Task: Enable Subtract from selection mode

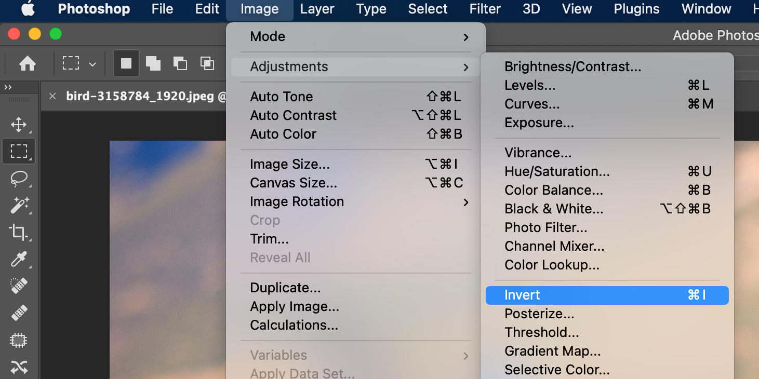Action: (180, 63)
